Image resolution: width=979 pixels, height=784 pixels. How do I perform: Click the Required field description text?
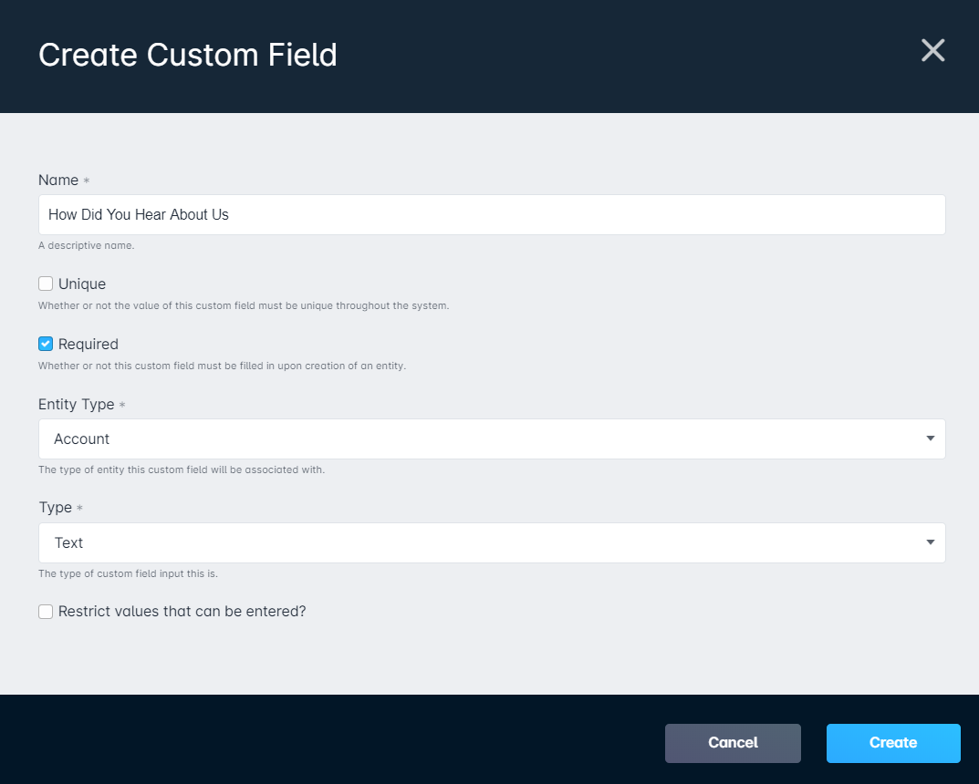[222, 366]
